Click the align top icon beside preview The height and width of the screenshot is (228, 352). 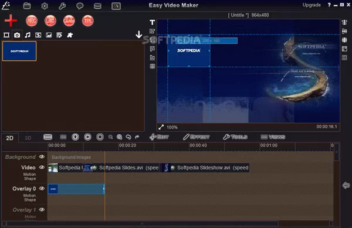[x=152, y=49]
